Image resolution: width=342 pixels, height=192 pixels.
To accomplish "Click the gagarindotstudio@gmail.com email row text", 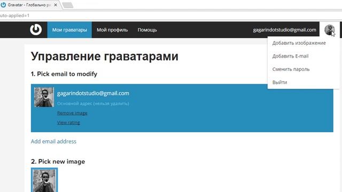I will click(93, 93).
